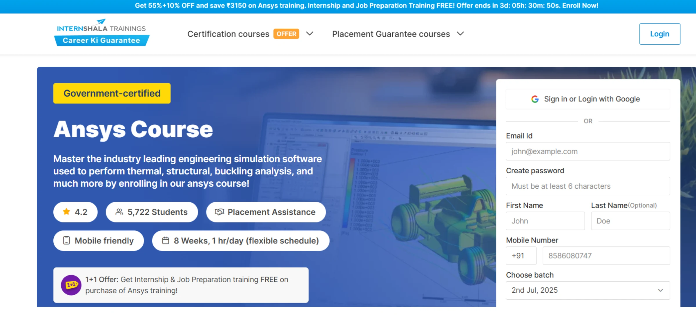Click the purple 1+1 offer badge
Image resolution: width=696 pixels, height=317 pixels.
[x=71, y=285]
